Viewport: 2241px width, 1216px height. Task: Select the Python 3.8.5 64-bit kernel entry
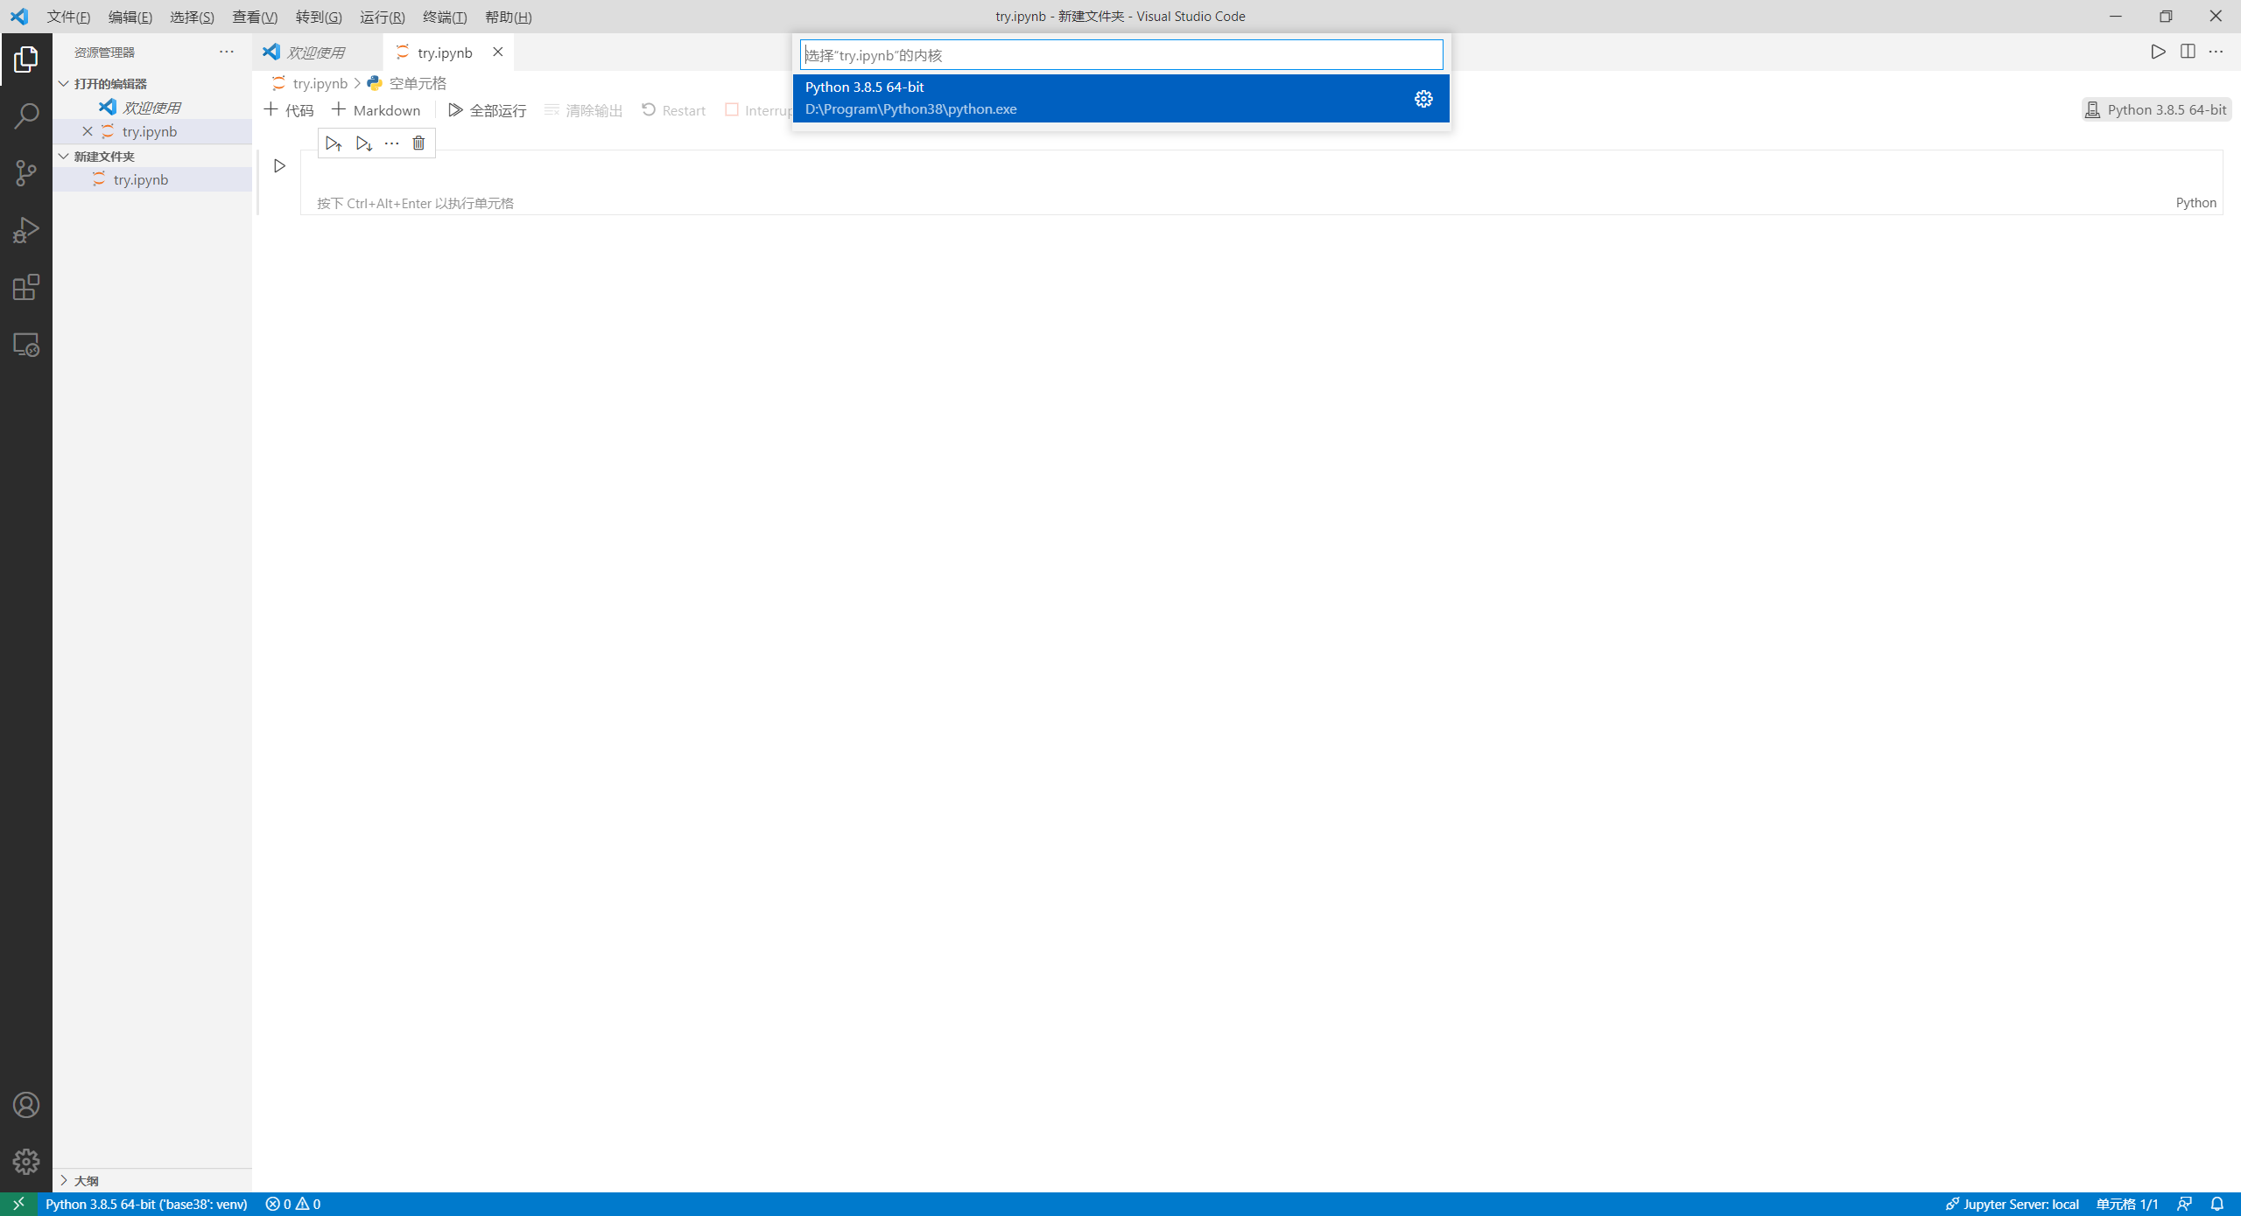coord(1050,98)
